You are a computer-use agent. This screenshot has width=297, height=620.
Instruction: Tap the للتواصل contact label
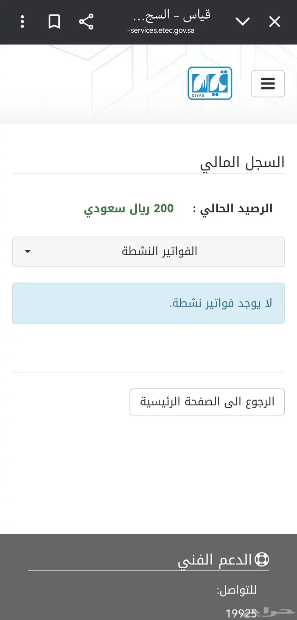pyautogui.click(x=237, y=590)
